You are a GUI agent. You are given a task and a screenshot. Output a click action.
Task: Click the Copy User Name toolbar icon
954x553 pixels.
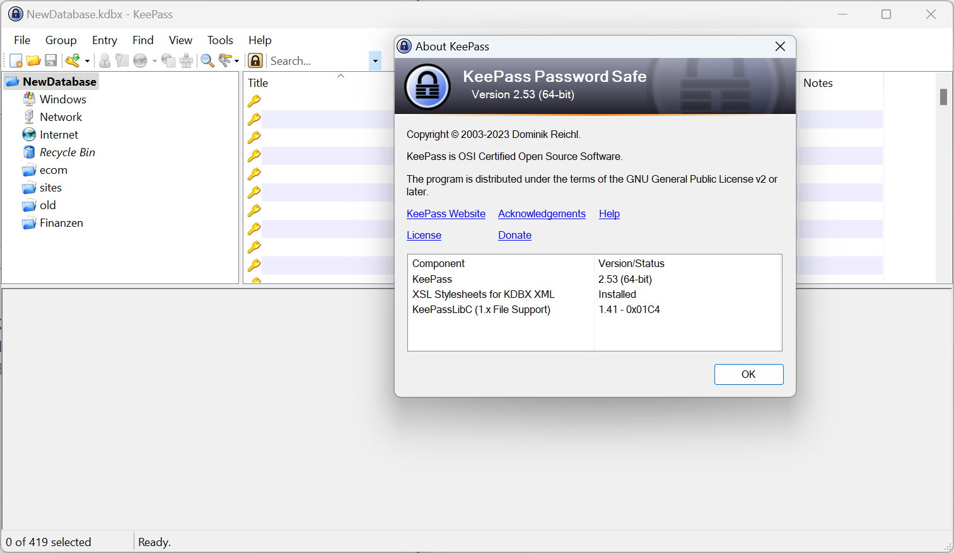click(x=105, y=60)
